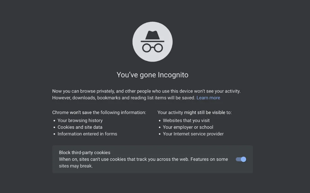Click the "sites may break." text
This screenshot has height=193, width=310.
[x=76, y=166]
